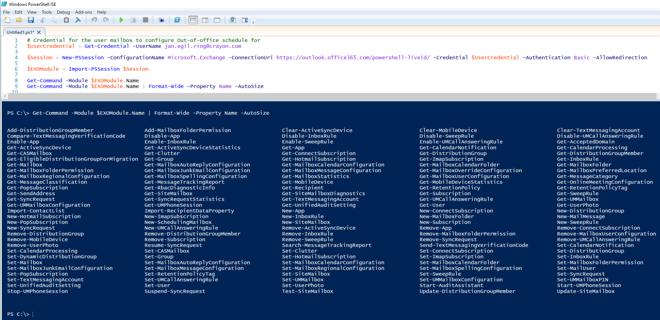Click Microsoft.Exchange configuration name
This screenshot has height=320, width=660.
tap(196, 57)
